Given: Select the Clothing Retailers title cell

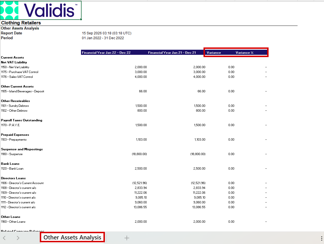Looking at the screenshot, I should coord(21,23).
